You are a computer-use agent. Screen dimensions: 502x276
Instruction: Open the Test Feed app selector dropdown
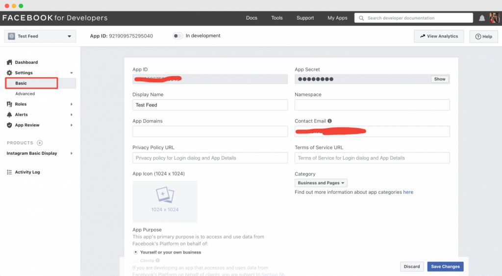pos(40,36)
